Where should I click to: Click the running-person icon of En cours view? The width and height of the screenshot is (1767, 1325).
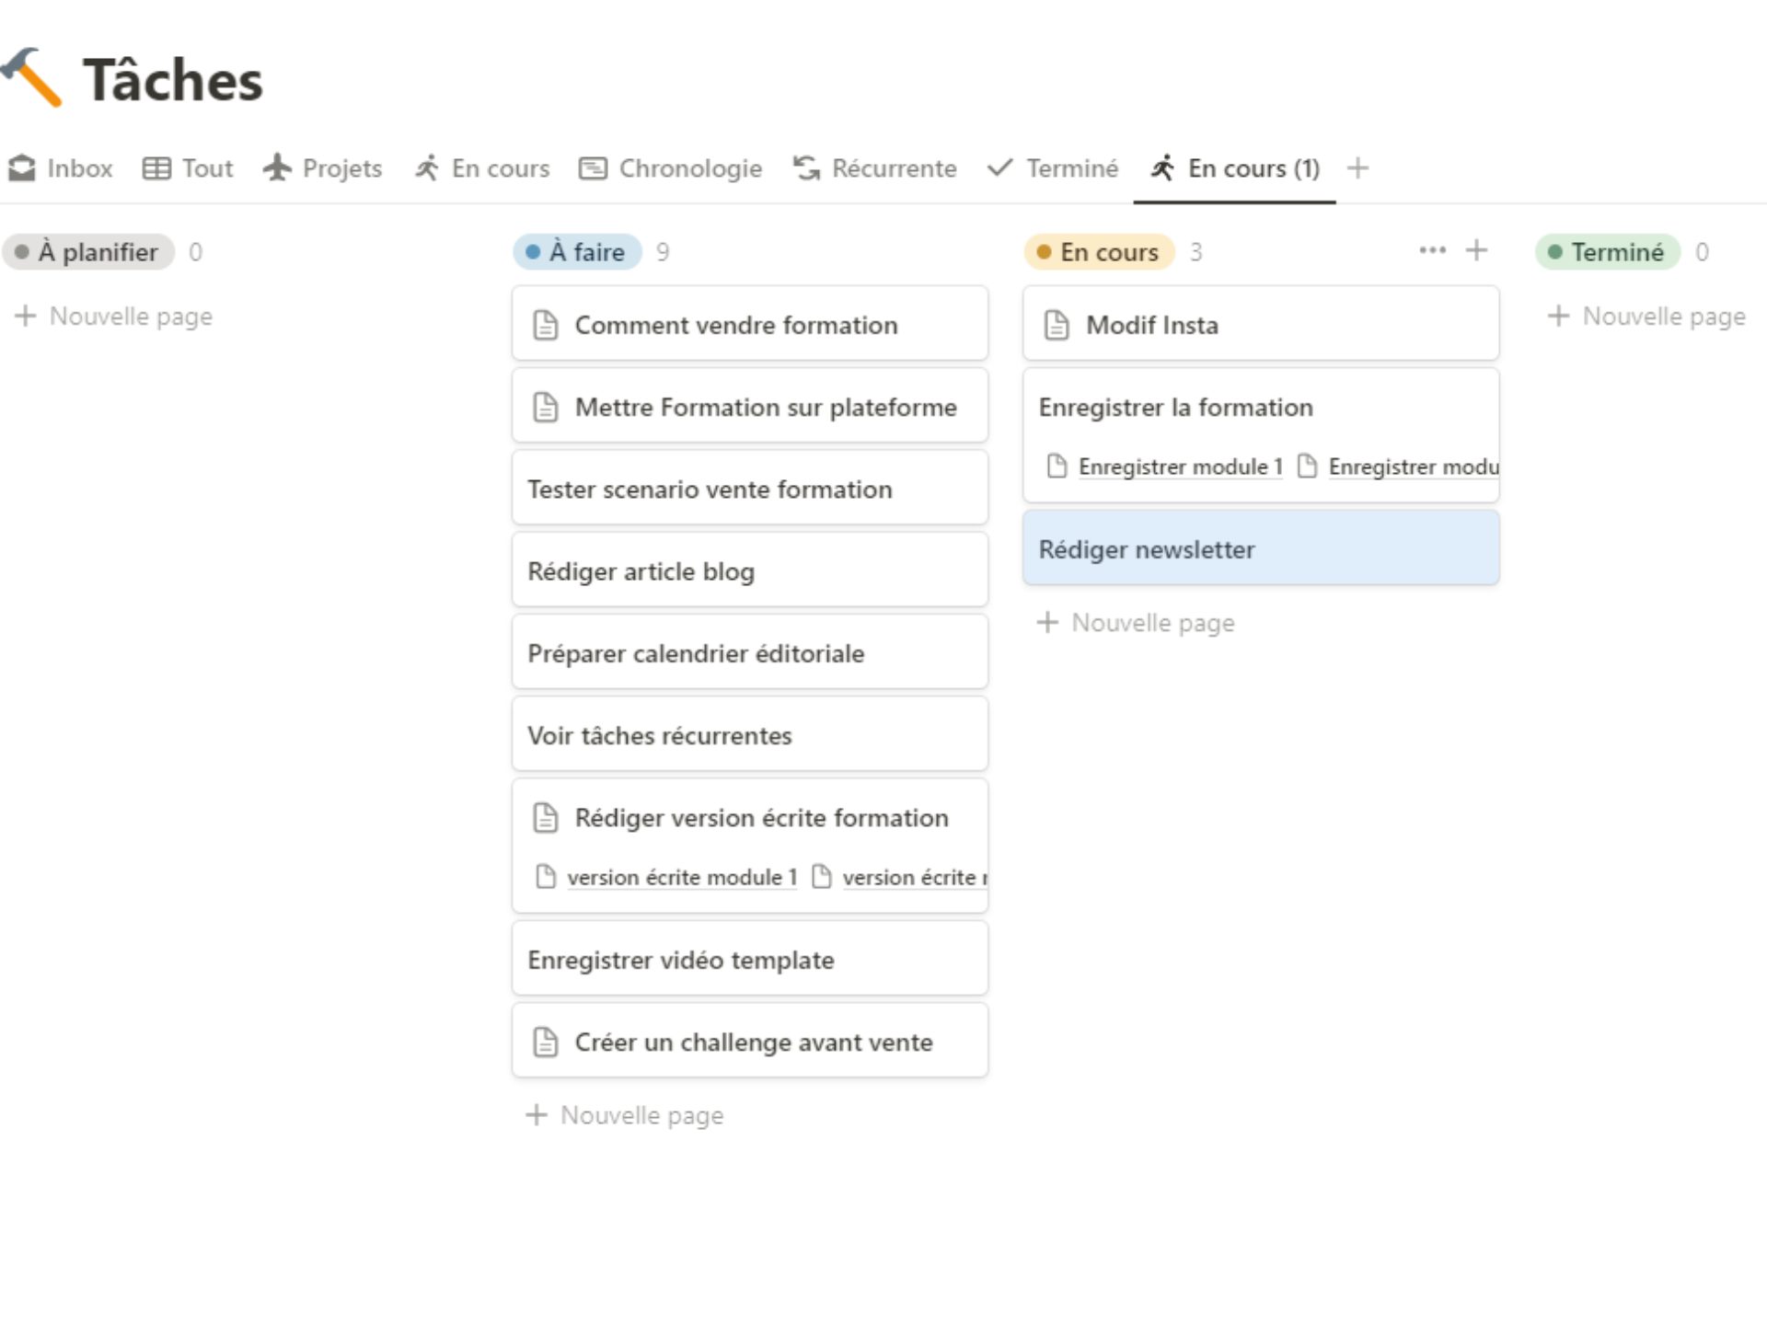[x=426, y=167]
